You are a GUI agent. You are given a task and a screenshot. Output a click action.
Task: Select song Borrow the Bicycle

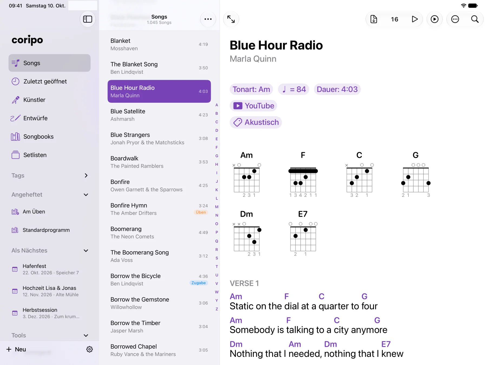159,280
